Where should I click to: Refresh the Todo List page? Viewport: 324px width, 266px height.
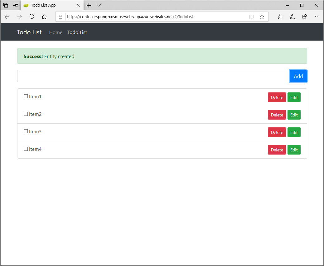[31, 17]
